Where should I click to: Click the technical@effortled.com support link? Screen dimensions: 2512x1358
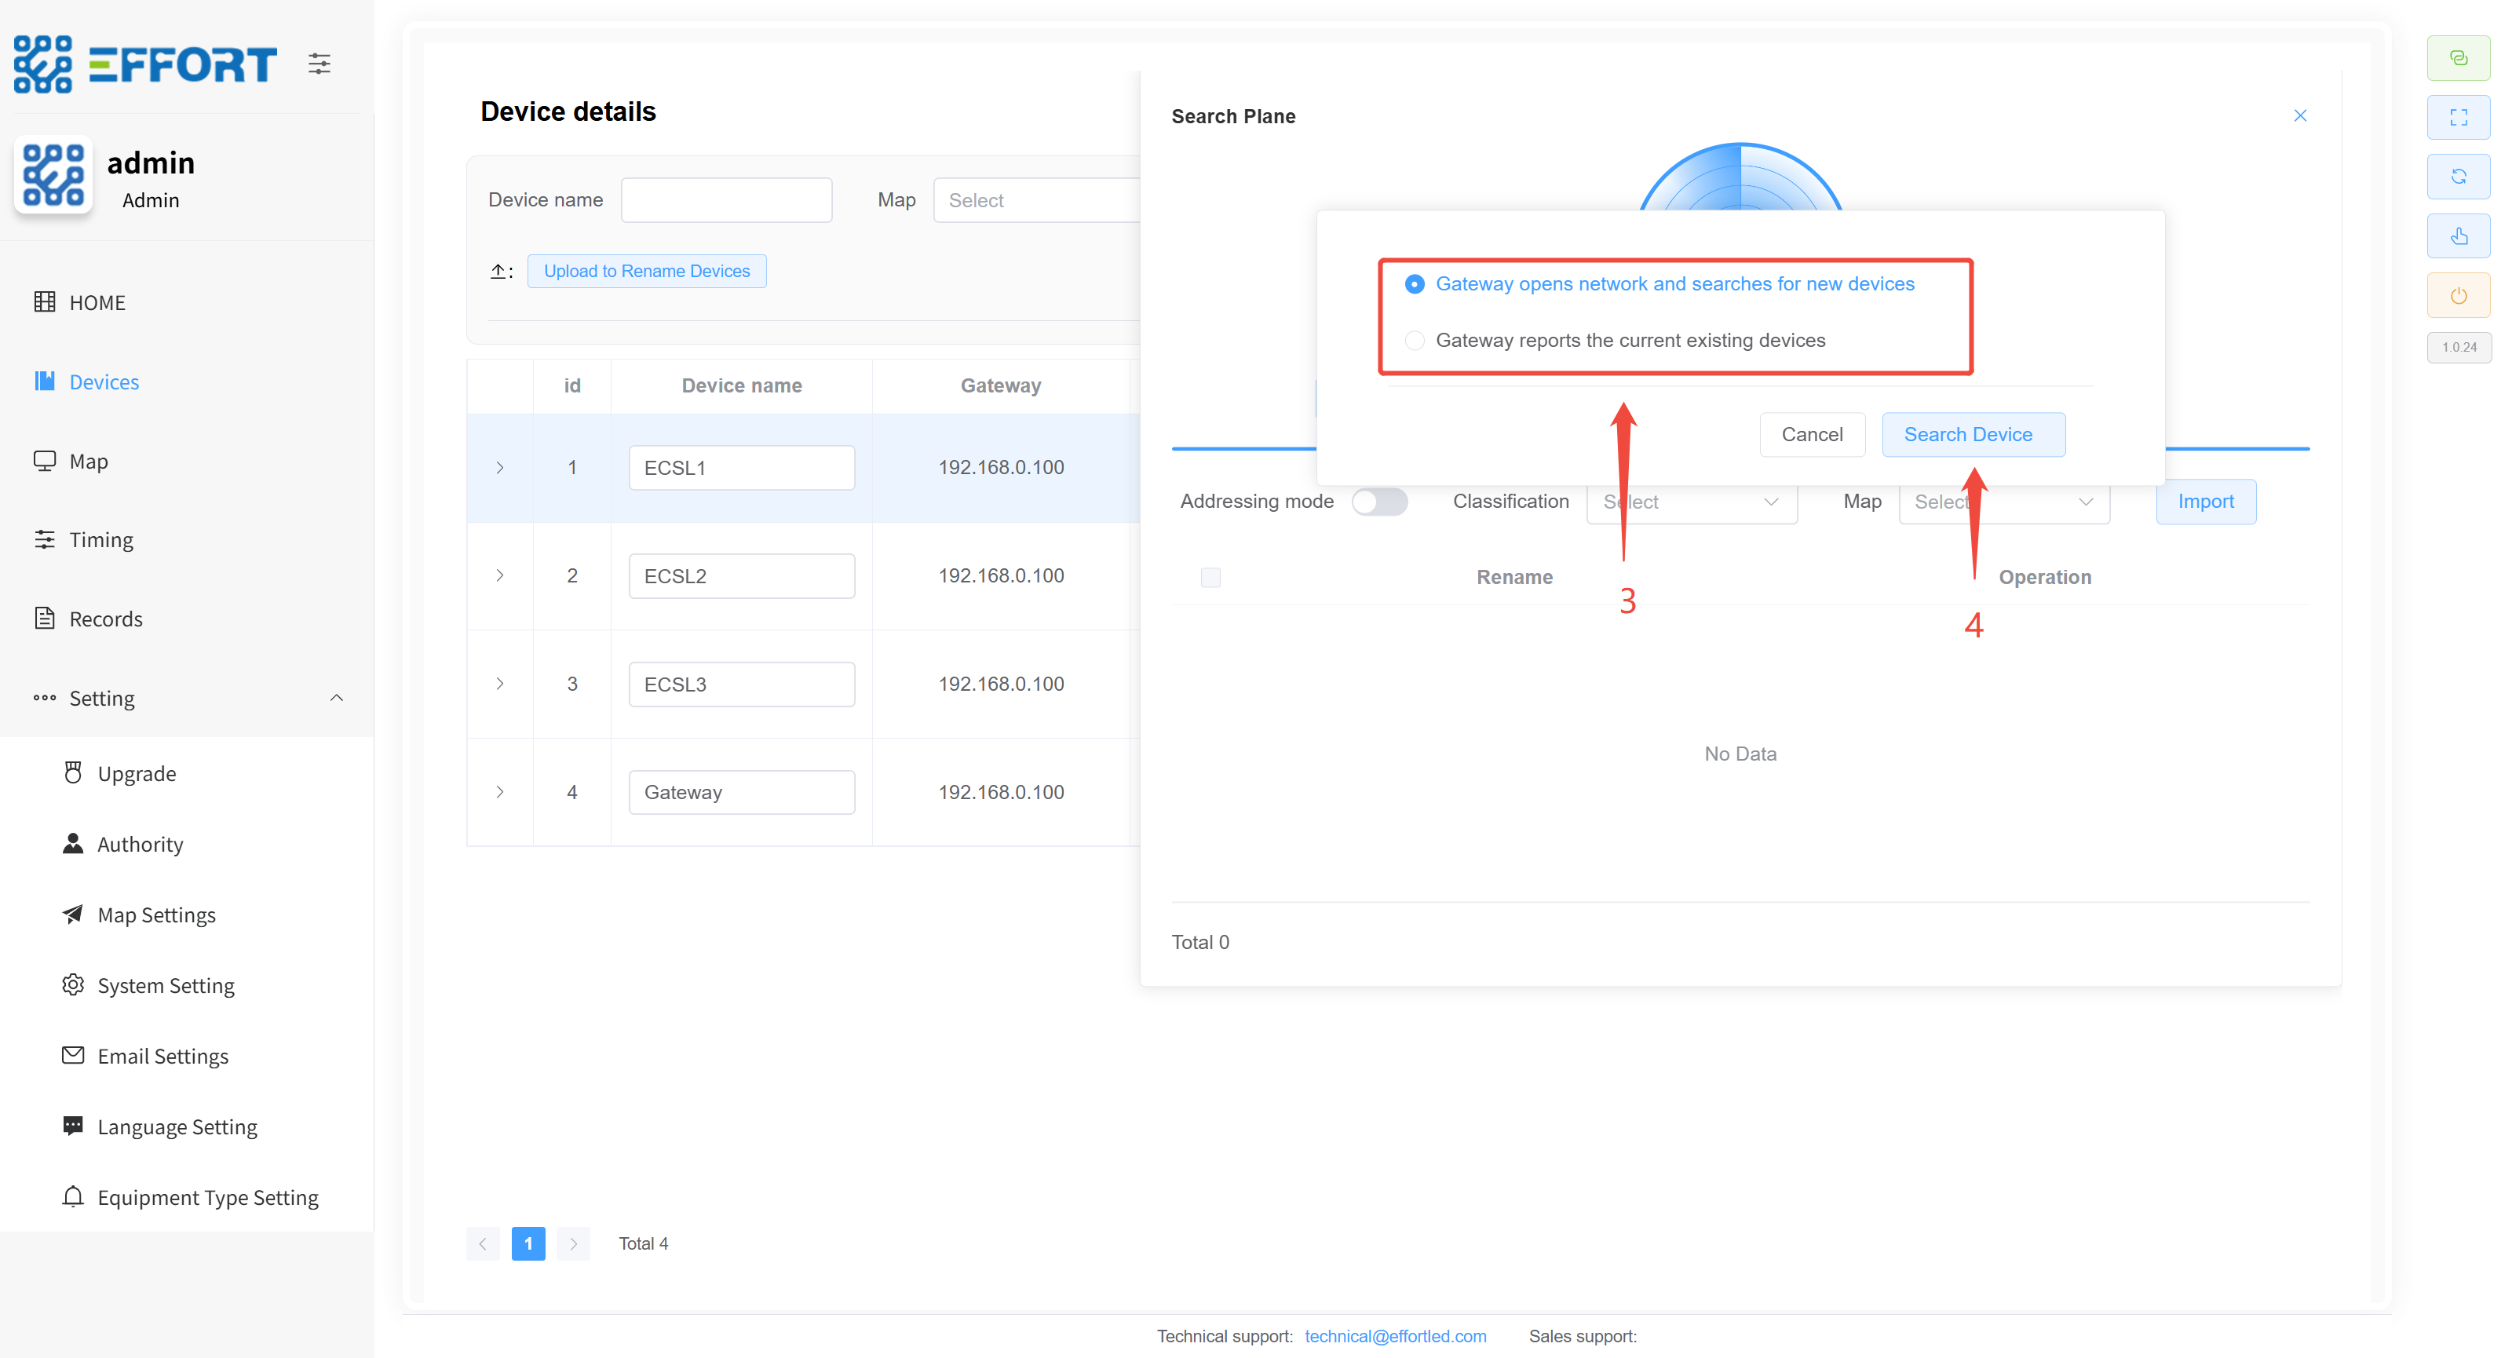point(1394,1335)
